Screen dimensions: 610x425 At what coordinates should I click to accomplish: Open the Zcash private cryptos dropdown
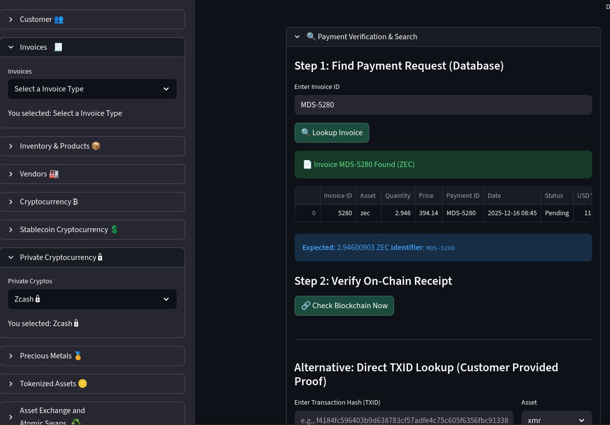point(92,299)
